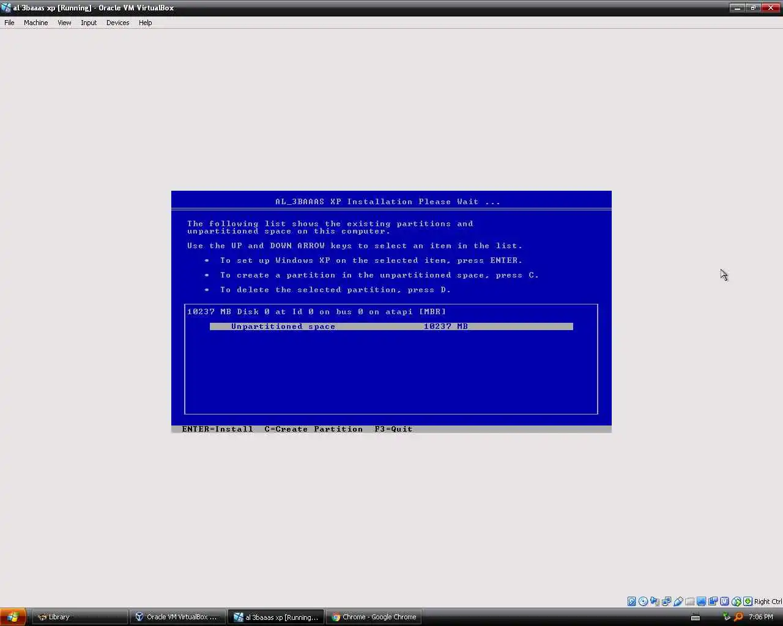Click the hard disk activity indicator
This screenshot has width=783, height=626.
pos(632,602)
